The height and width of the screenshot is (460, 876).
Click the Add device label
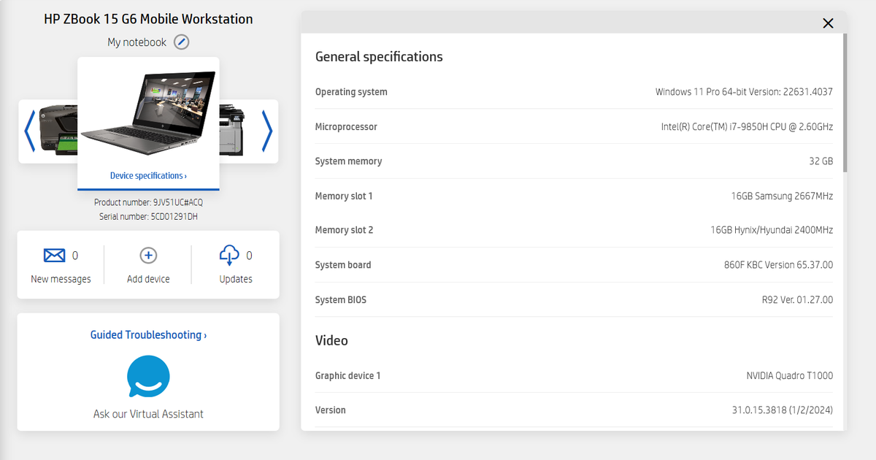(x=148, y=279)
